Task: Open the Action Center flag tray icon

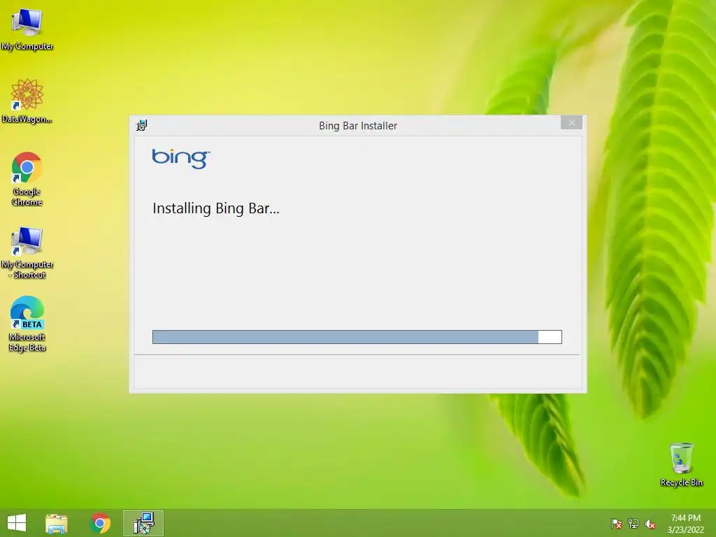Action: tap(616, 524)
